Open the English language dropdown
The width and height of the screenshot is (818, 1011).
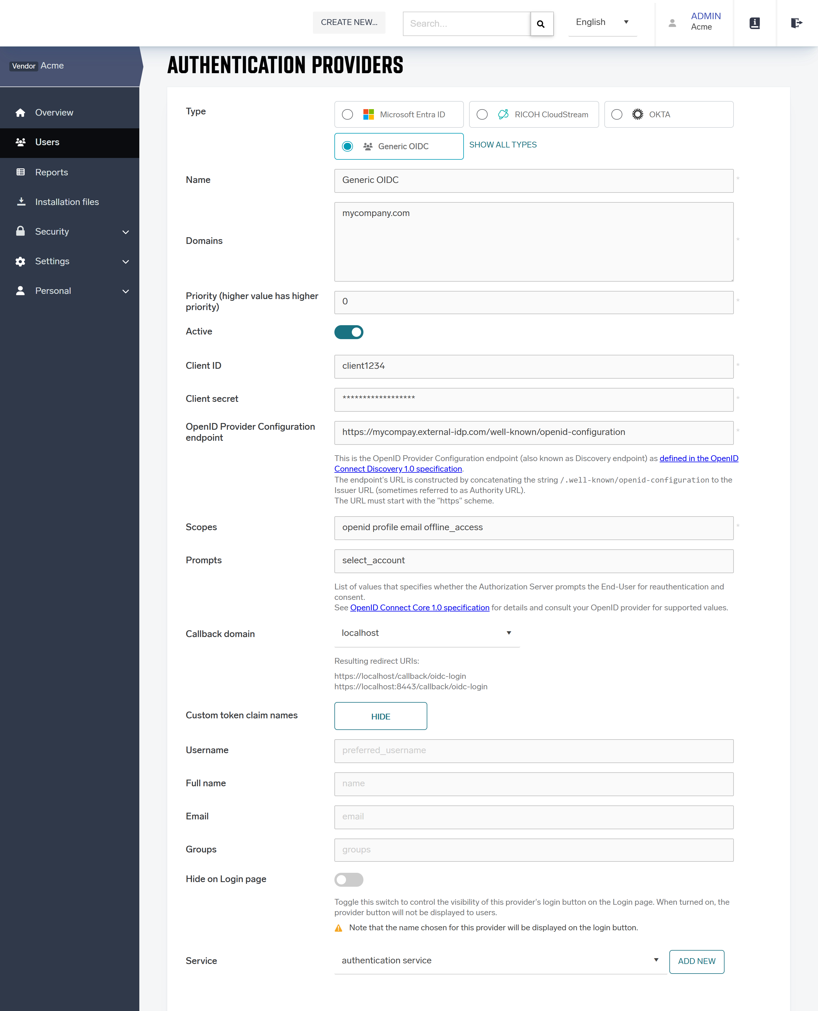(603, 22)
